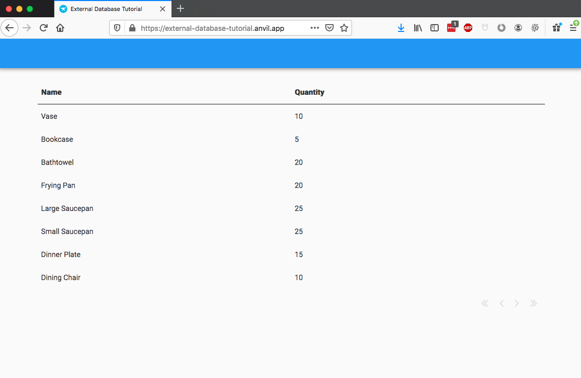Image resolution: width=581 pixels, height=378 pixels.
Task: Open the Library bookshelf icon
Action: [418, 28]
